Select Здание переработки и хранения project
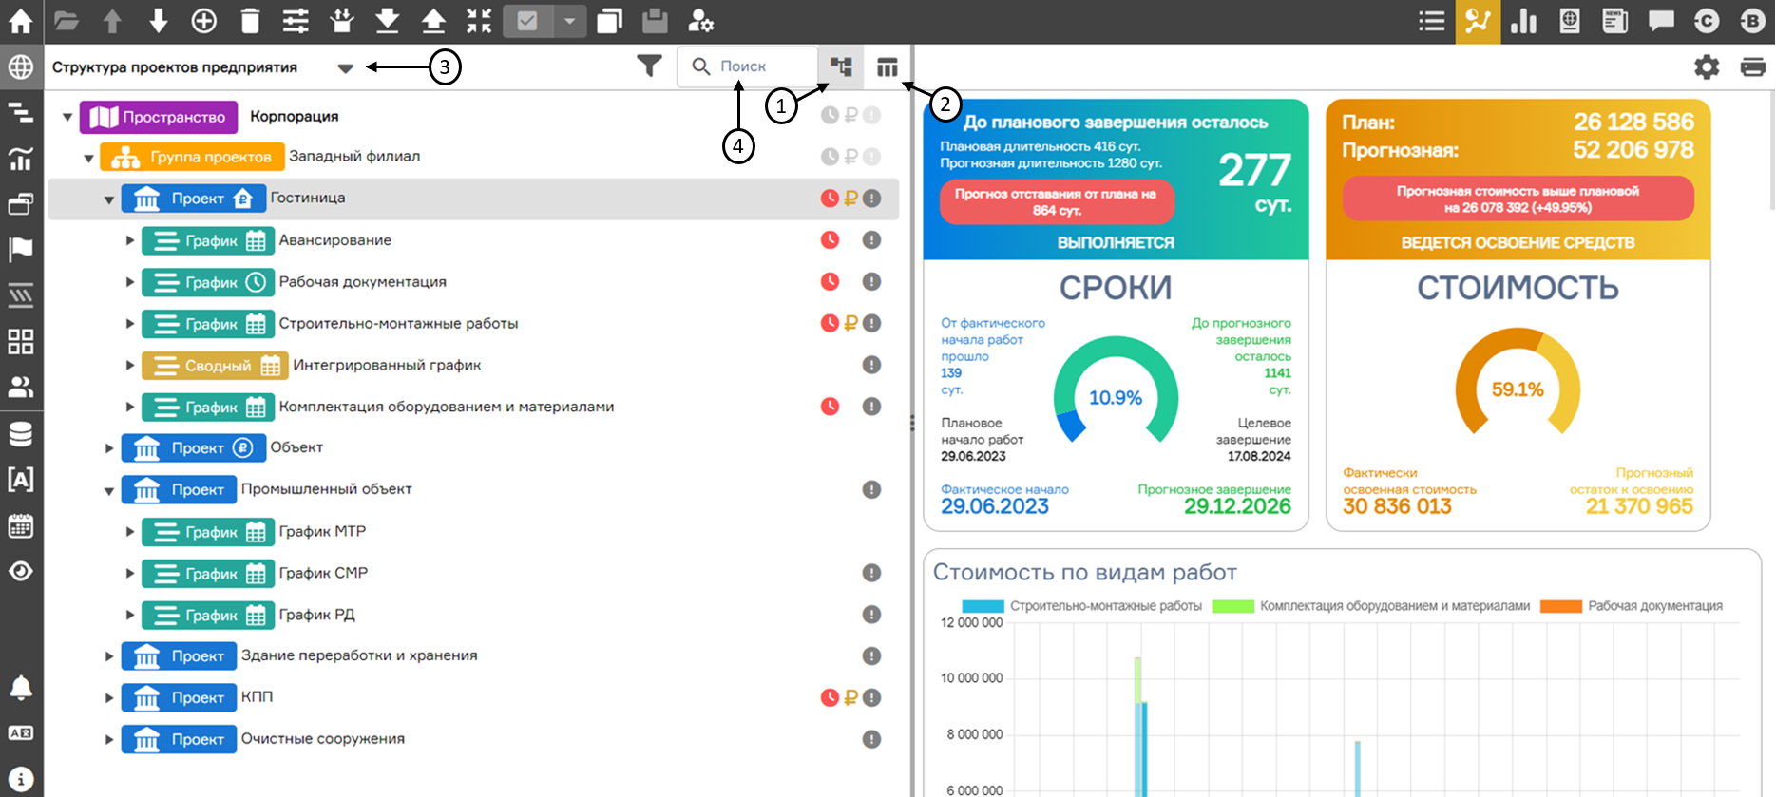 473,656
